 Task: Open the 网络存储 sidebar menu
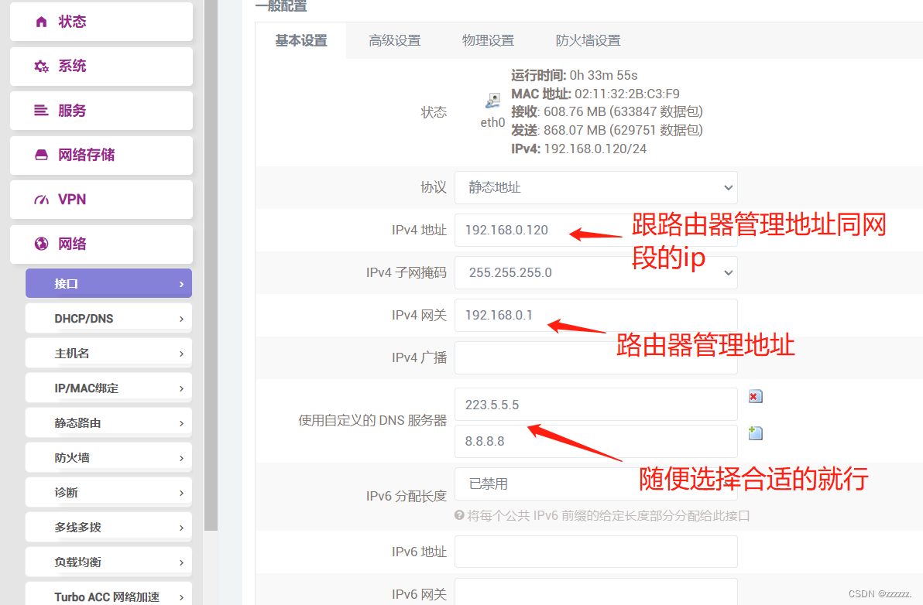101,156
